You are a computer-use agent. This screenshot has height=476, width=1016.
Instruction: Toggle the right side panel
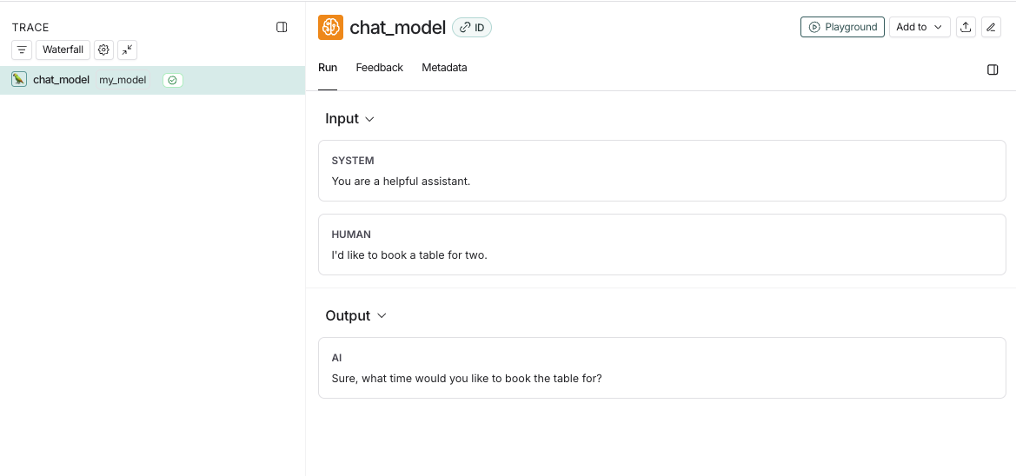[x=993, y=69]
